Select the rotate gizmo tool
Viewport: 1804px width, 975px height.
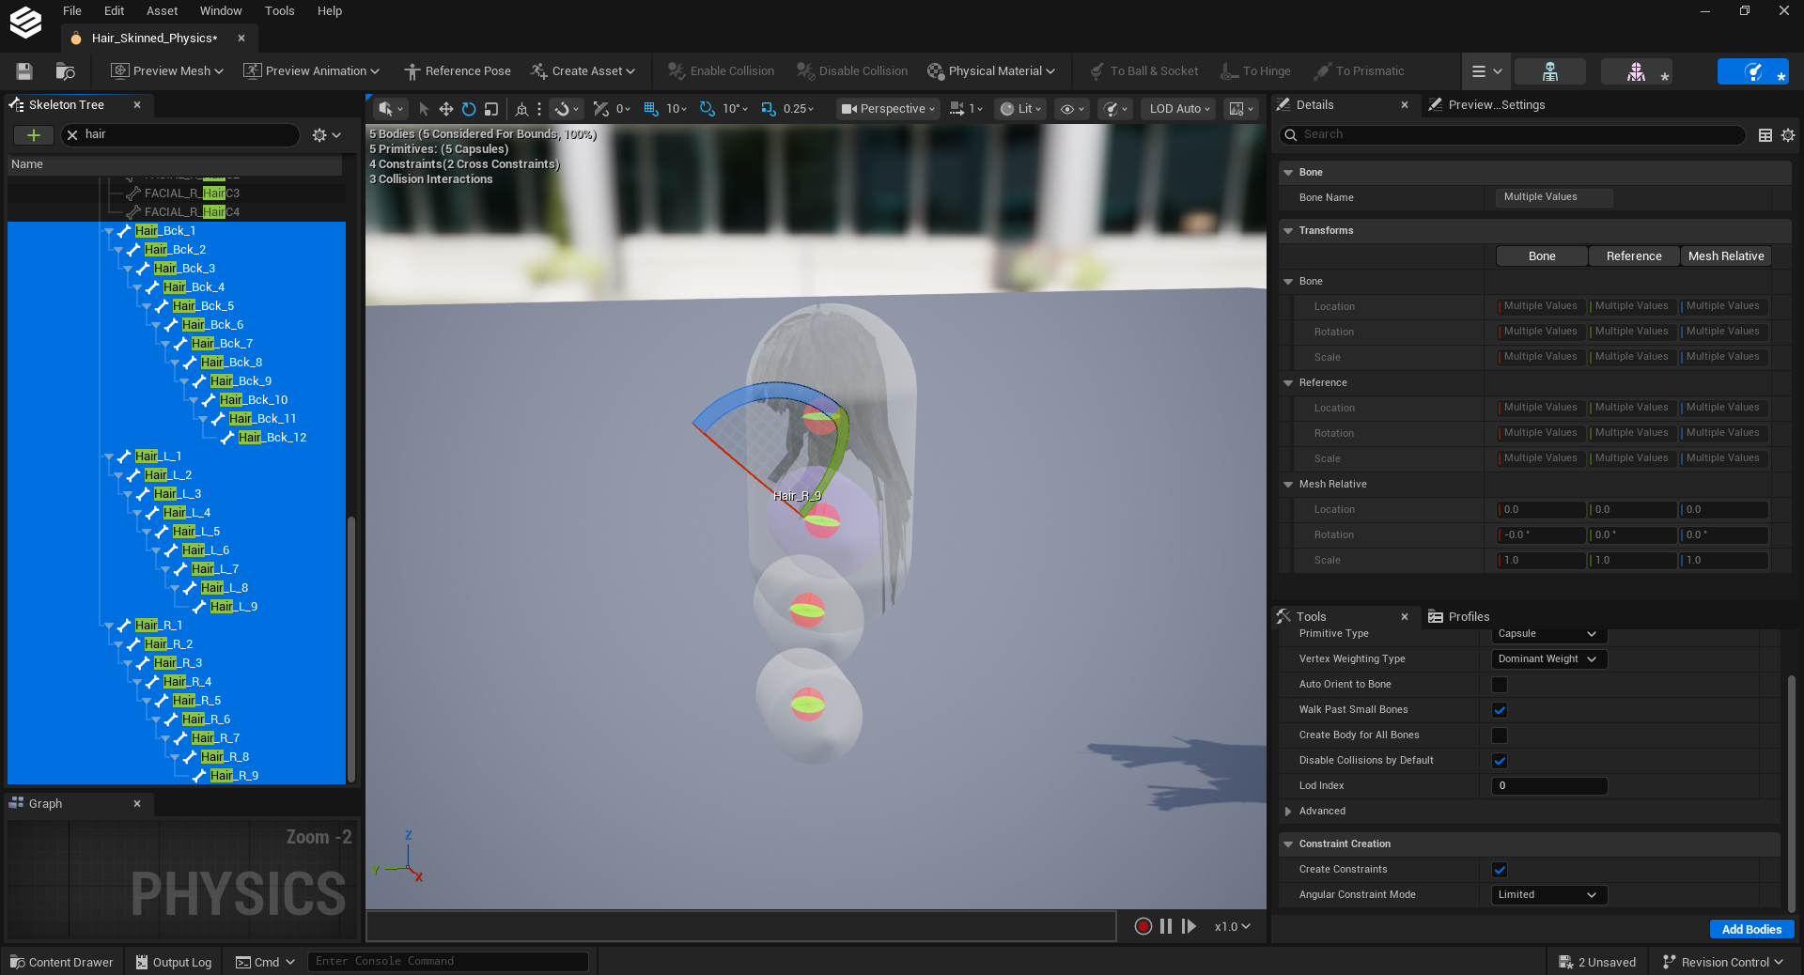coord(469,109)
